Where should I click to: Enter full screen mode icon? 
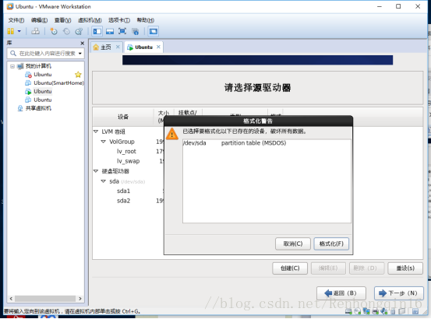click(x=122, y=31)
